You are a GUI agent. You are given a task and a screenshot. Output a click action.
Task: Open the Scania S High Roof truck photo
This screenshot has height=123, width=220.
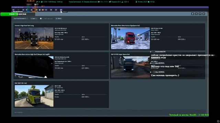[34, 38]
